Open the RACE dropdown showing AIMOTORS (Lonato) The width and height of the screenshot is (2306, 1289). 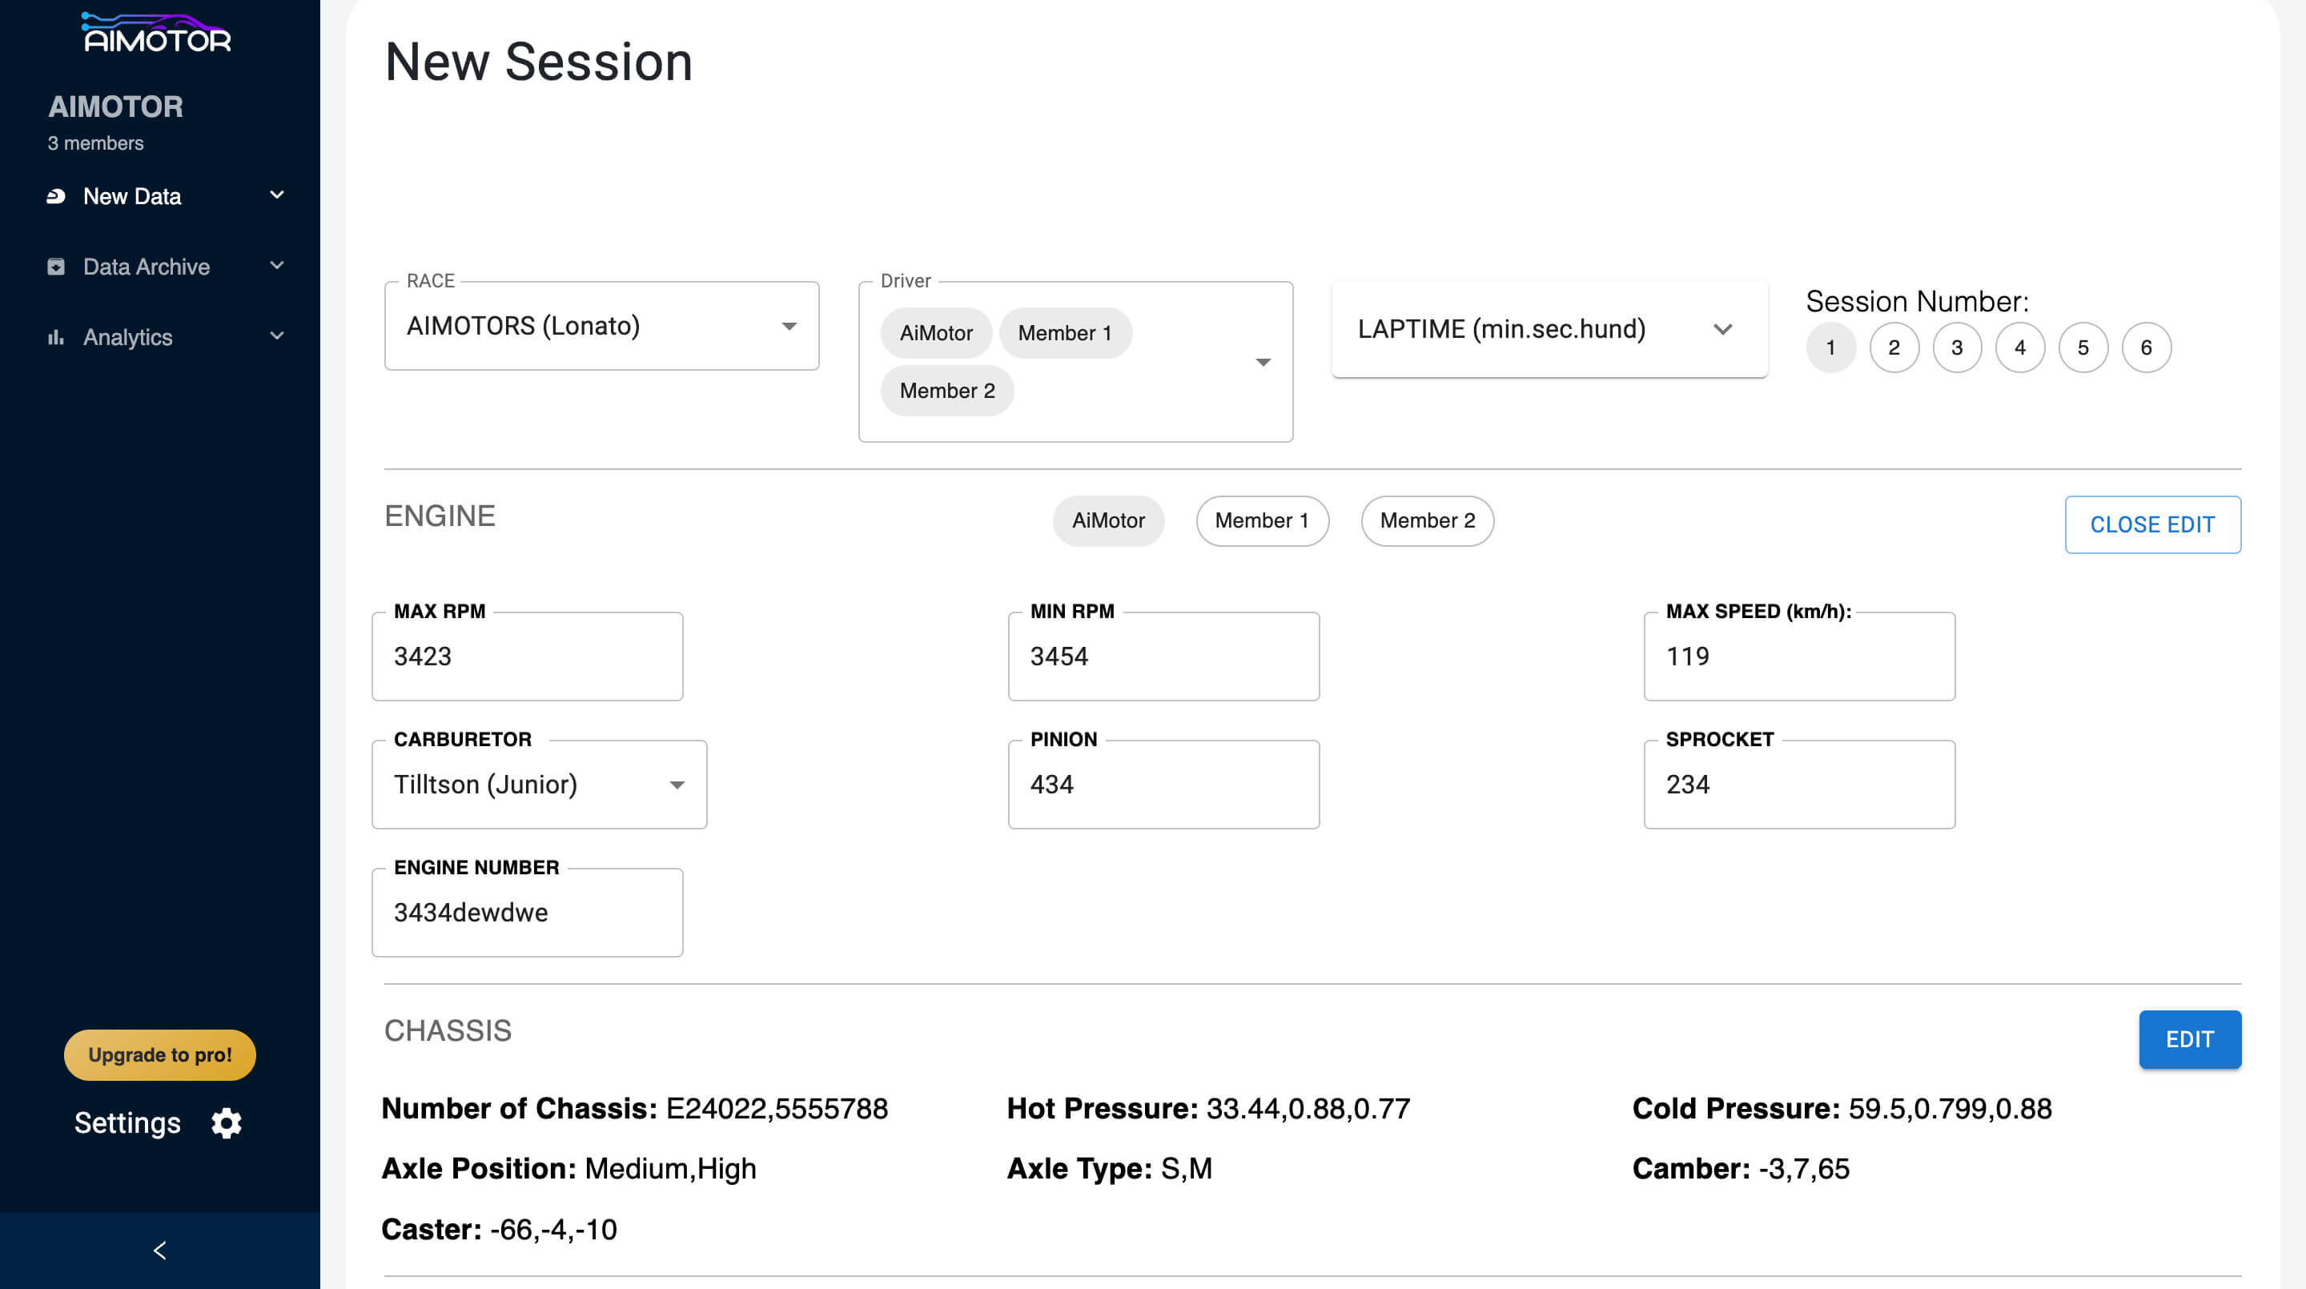601,326
